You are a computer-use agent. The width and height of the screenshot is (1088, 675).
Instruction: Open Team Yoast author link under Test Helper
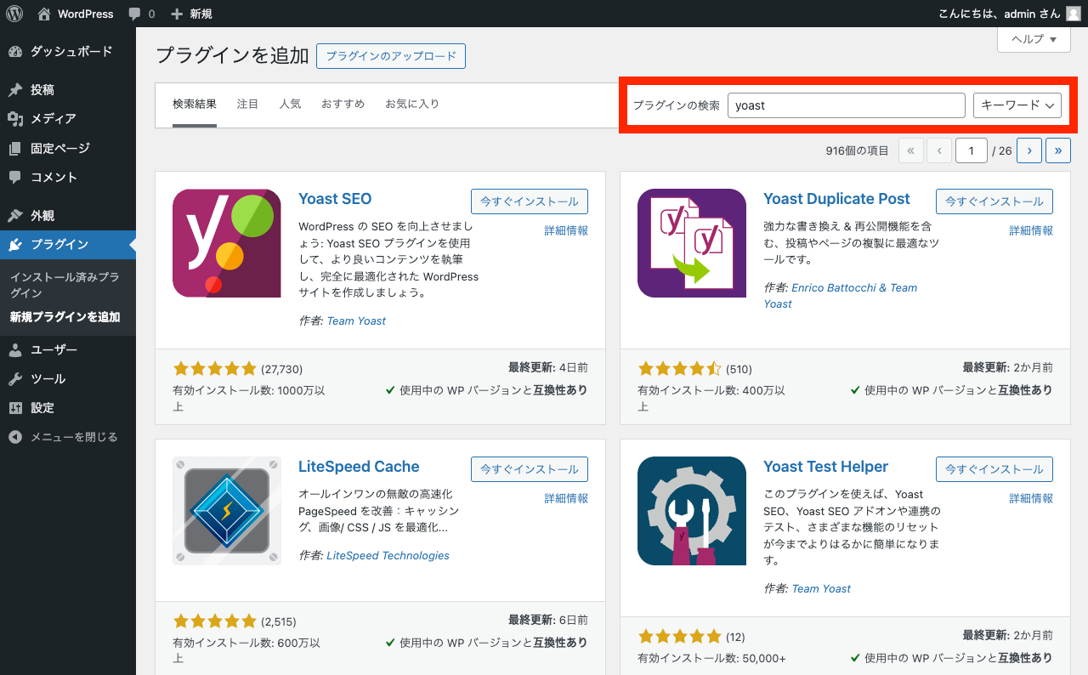pos(821,588)
